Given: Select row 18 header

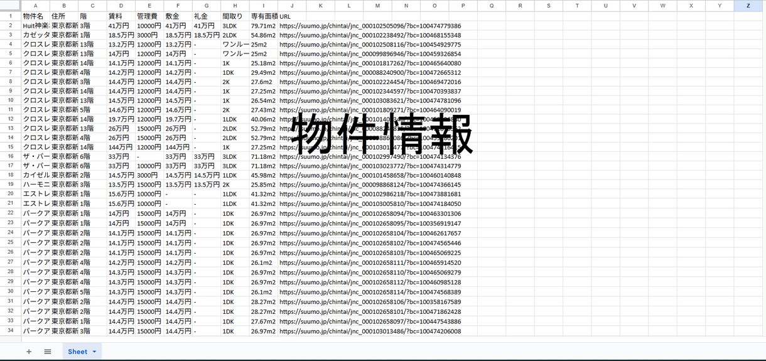Looking at the screenshot, I should pos(11,175).
